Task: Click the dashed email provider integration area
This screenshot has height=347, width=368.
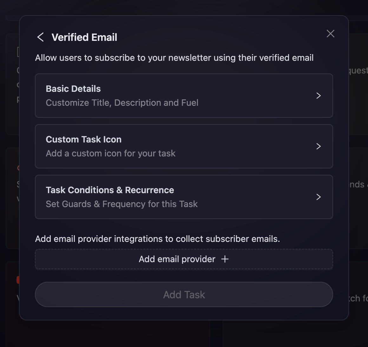Action: (184, 259)
